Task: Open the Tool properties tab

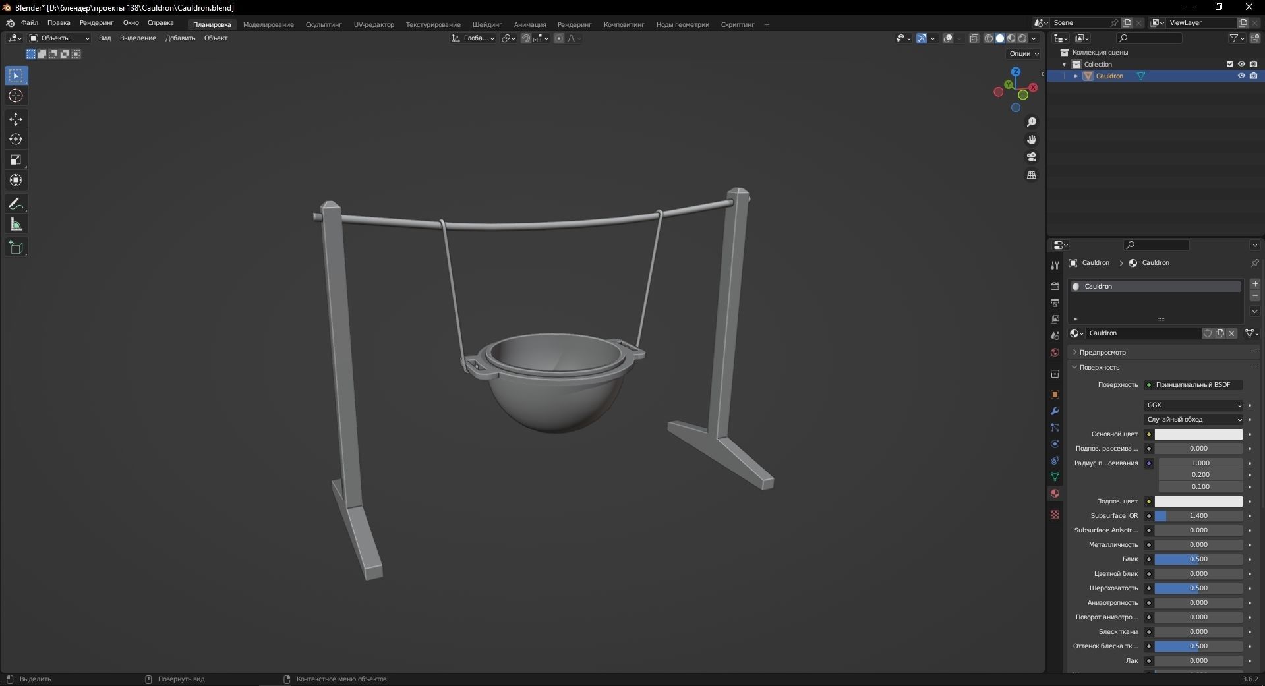Action: coord(1055,265)
